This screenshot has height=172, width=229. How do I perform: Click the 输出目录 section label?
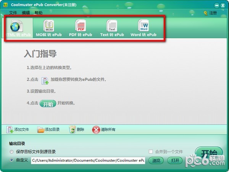coord(17,143)
